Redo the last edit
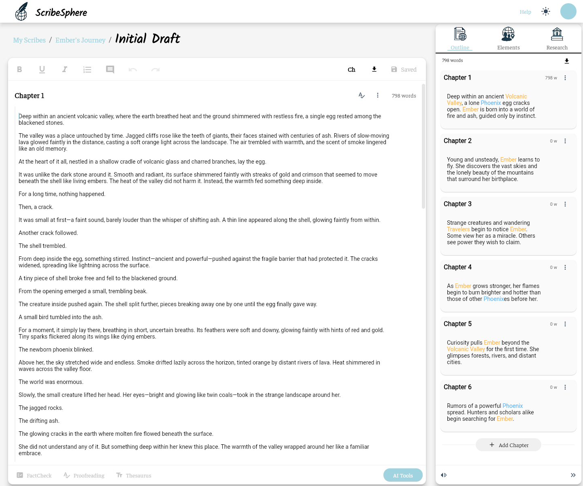The image size is (583, 486). 155,69
